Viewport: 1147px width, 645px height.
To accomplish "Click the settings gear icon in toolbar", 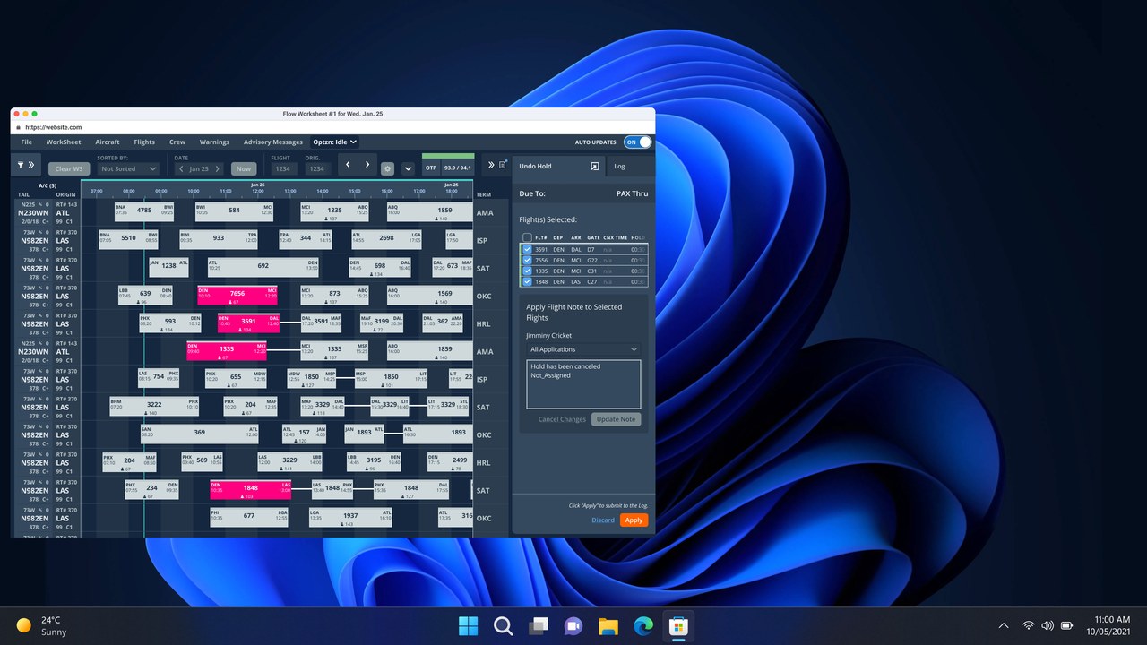I will 387,168.
